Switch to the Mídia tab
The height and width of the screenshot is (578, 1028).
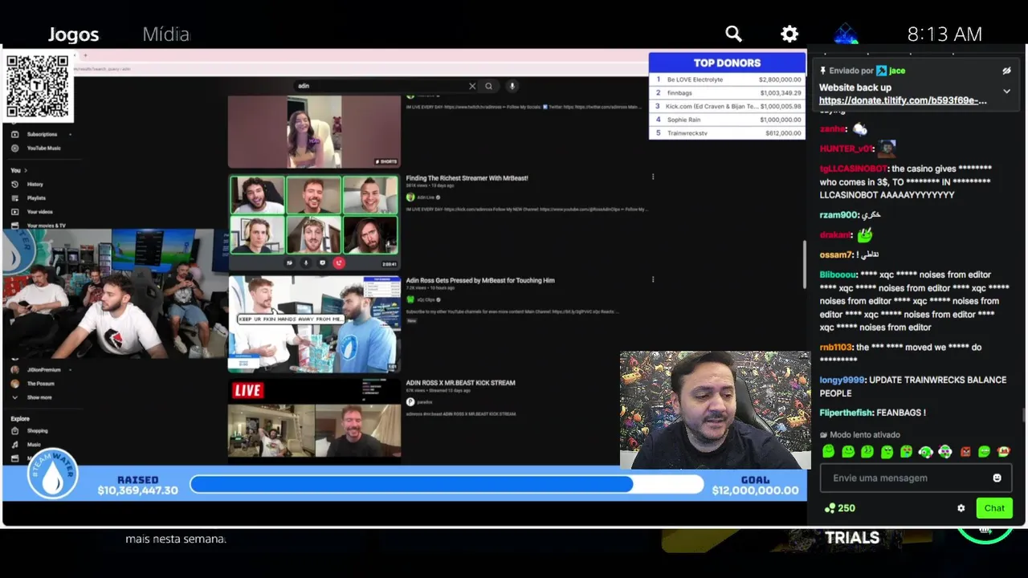click(166, 35)
